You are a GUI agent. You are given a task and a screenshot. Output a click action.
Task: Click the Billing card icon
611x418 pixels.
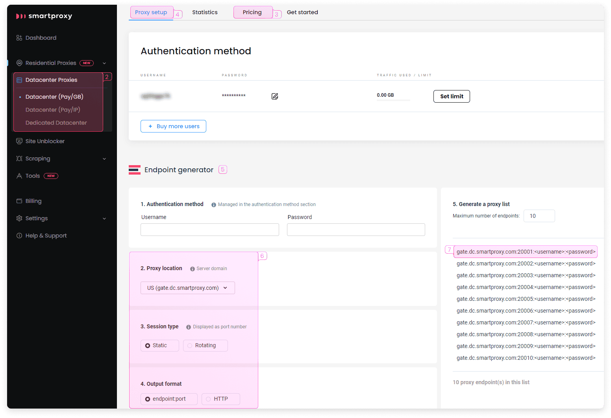point(19,201)
